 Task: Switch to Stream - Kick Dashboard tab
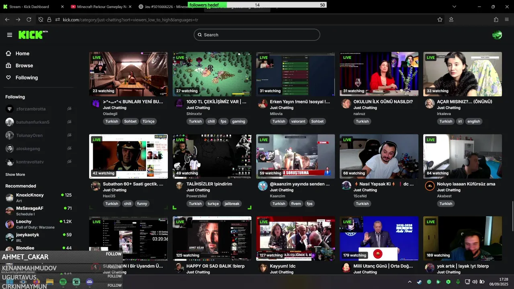pos(33,6)
